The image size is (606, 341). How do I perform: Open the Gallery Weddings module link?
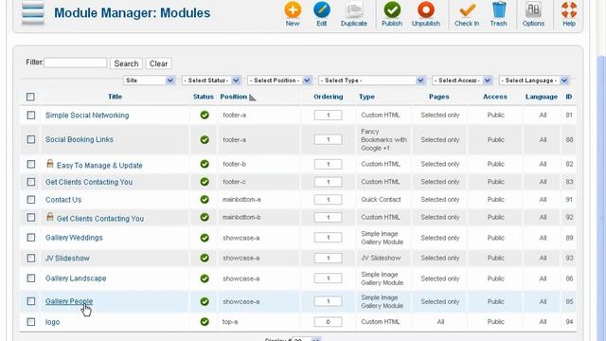point(74,238)
